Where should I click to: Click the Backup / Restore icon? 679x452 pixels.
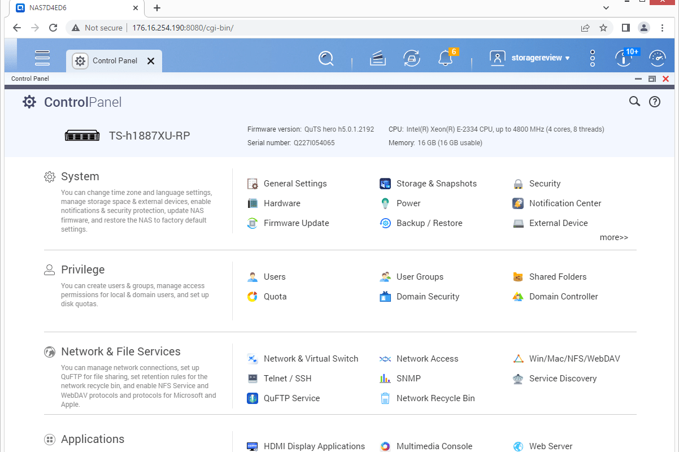point(386,223)
